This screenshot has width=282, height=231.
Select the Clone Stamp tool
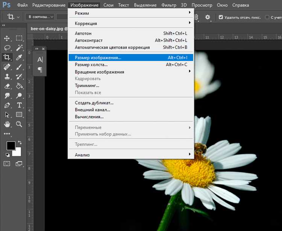7,76
